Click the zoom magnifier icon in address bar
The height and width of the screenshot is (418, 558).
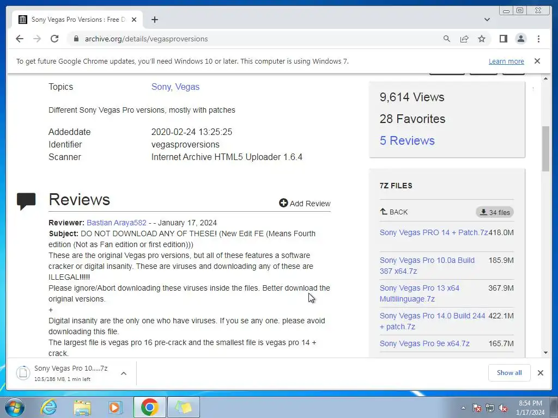[x=447, y=39]
